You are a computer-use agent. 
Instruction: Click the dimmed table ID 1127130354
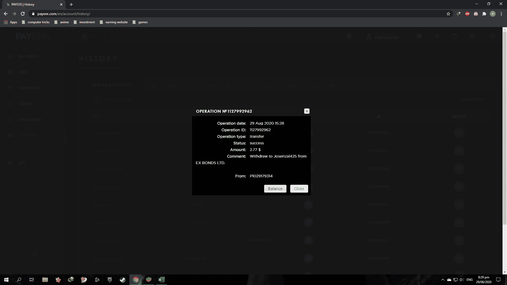378,151
